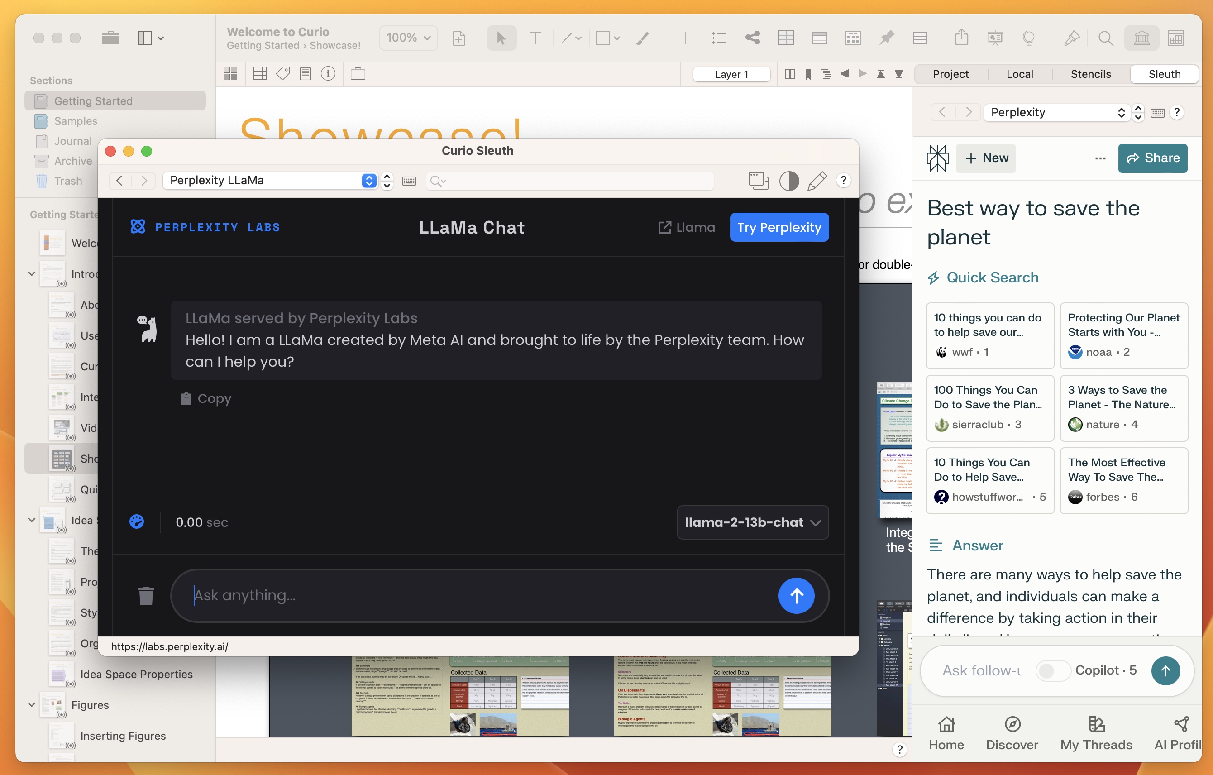
Task: Open the Share export icon in toolbar
Action: pos(961,38)
